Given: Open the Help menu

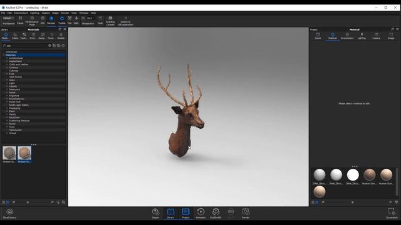Looking at the screenshot, I should click(x=93, y=12).
